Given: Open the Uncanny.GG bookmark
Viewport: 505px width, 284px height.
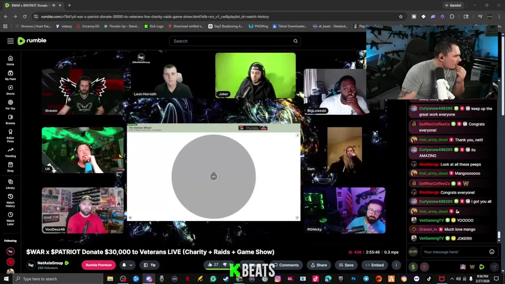Looking at the screenshot, I should [x=88, y=26].
